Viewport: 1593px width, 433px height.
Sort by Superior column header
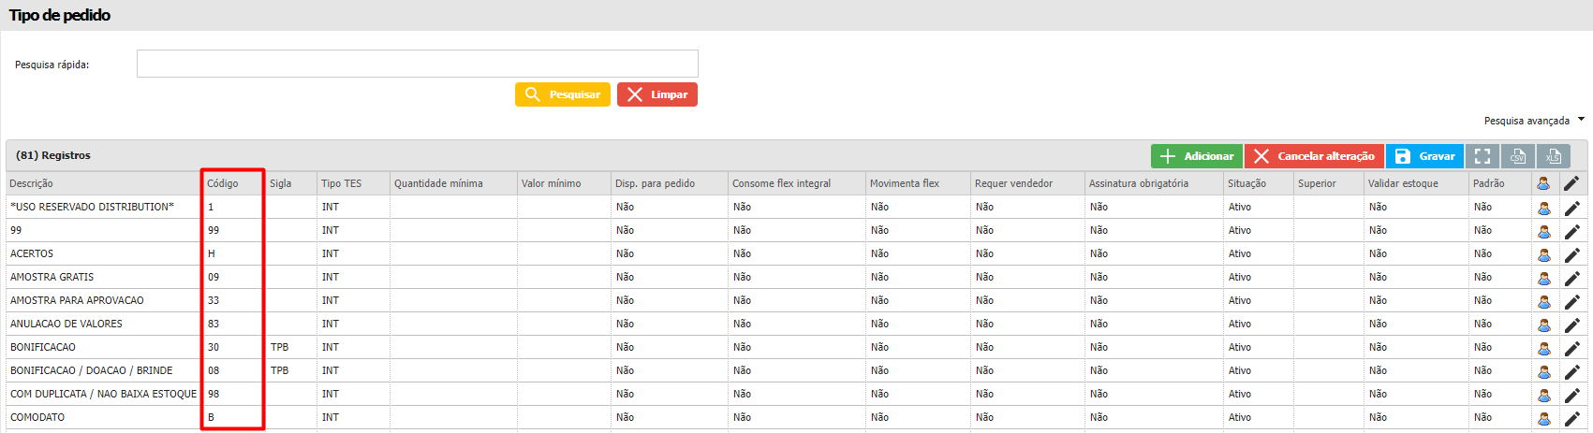(x=1317, y=183)
